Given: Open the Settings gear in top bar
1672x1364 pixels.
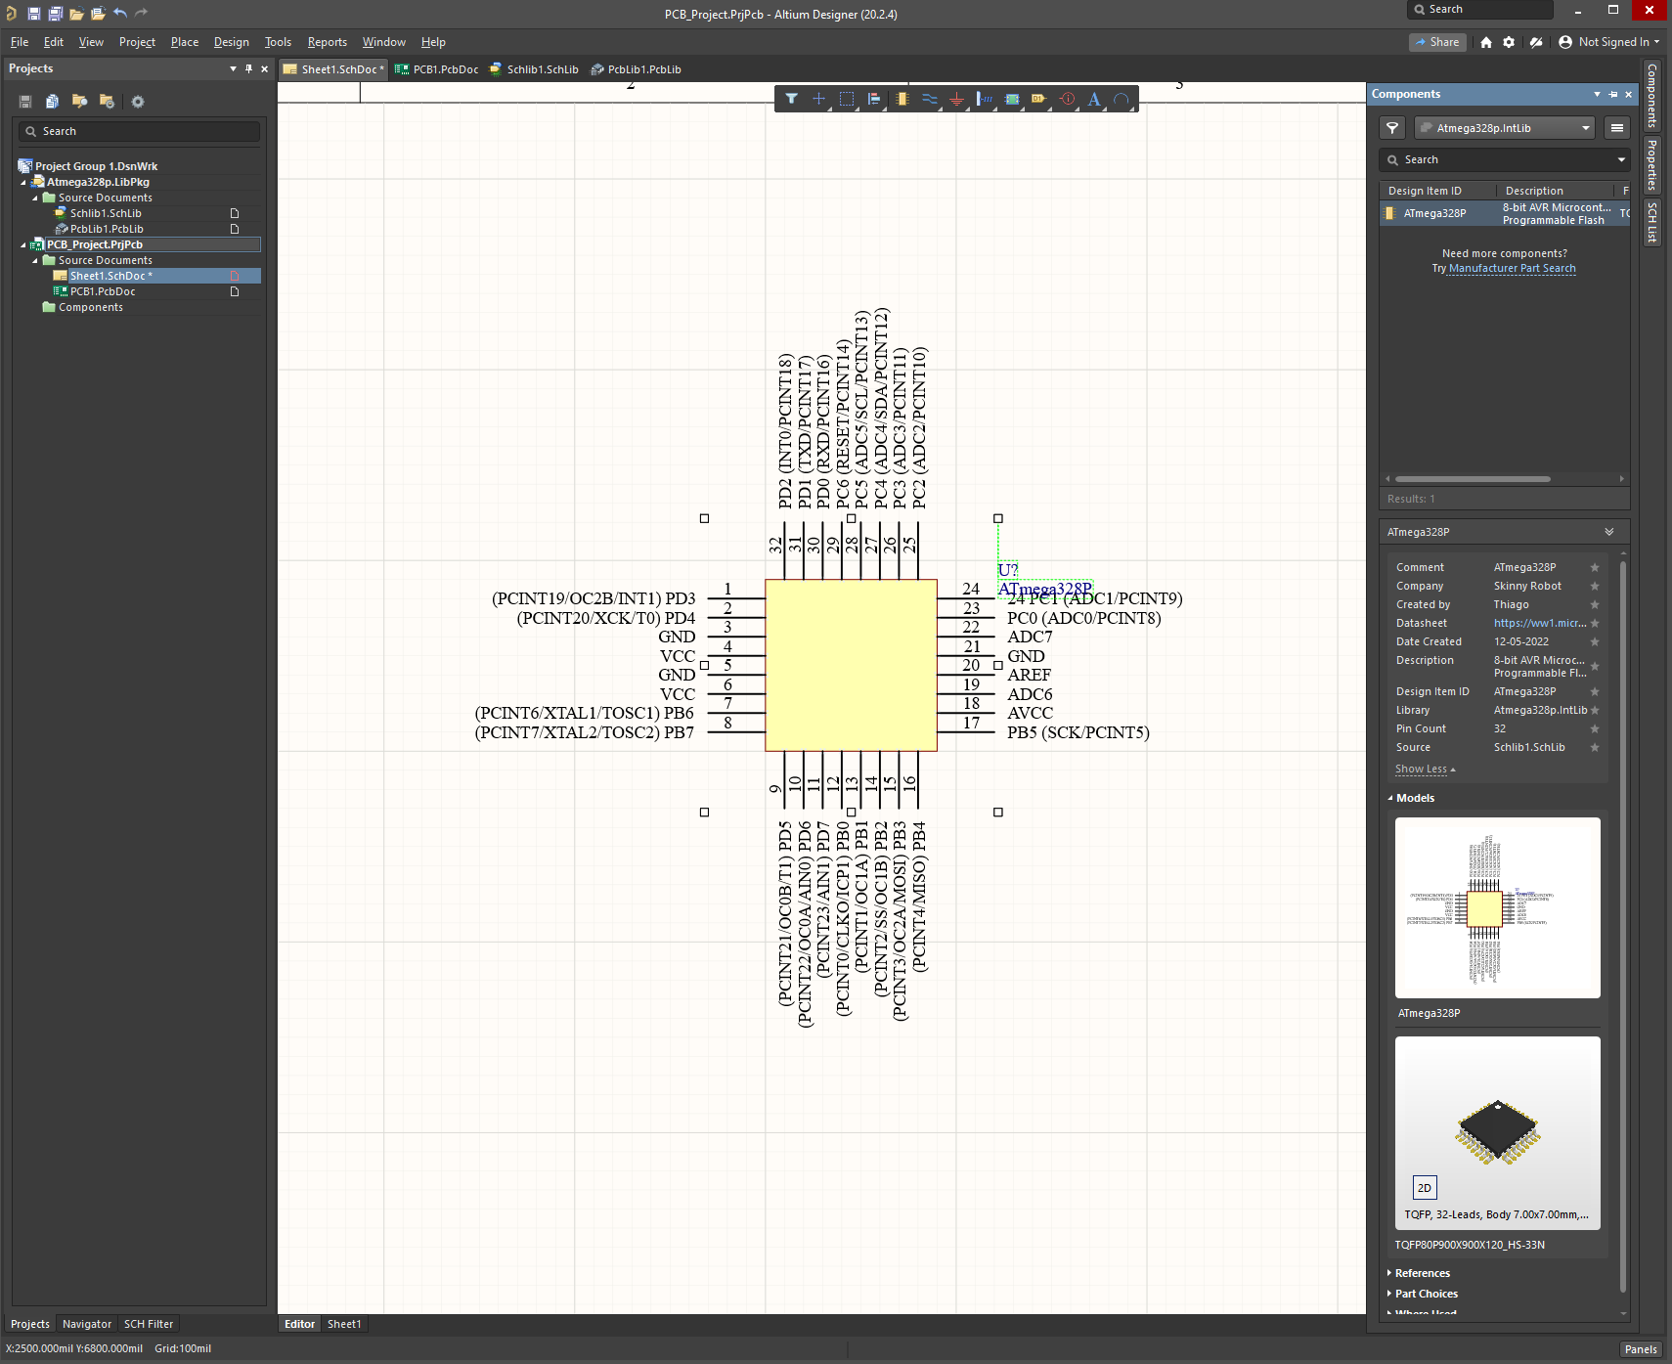Looking at the screenshot, I should pyautogui.click(x=1509, y=42).
